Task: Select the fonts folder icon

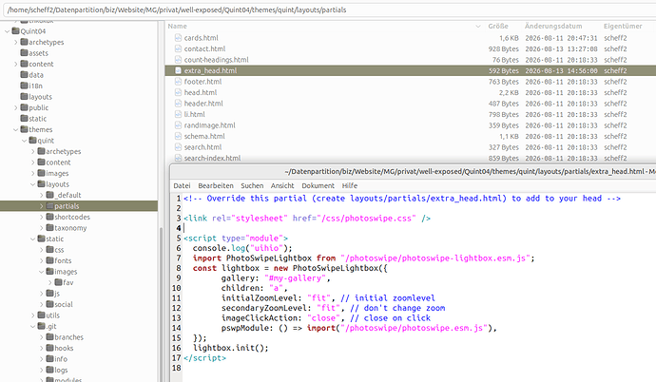Action: point(49,260)
